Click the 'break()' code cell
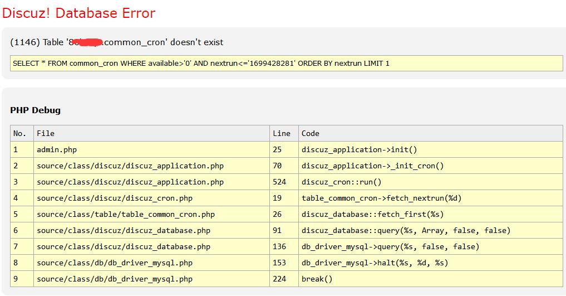Viewport: 566px width, 296px height. tap(431, 279)
